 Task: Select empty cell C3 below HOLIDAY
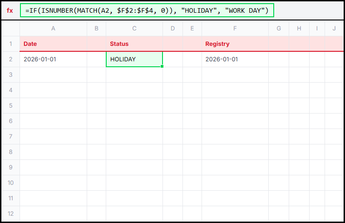point(134,74)
